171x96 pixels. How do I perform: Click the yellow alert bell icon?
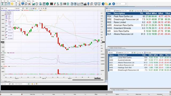tap(12, 4)
